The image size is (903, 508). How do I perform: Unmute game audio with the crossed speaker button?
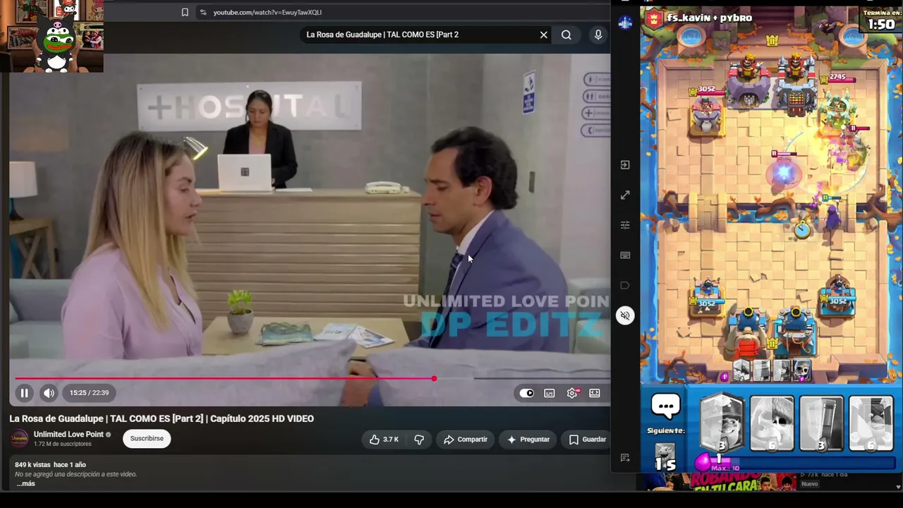625,315
